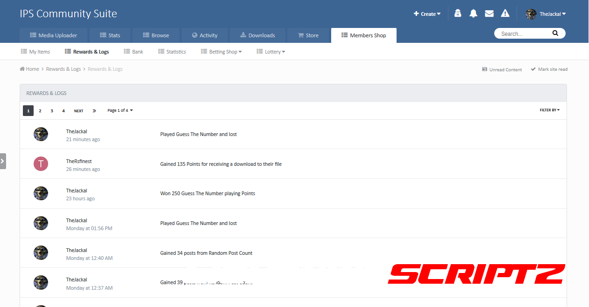Viewport: 589px width, 307px height.
Task: Click the warning triangle reports icon
Action: pyautogui.click(x=505, y=14)
